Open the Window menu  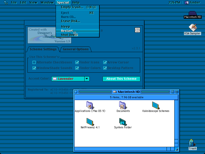point(47,3)
